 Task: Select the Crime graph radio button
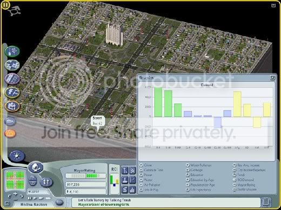(141, 165)
